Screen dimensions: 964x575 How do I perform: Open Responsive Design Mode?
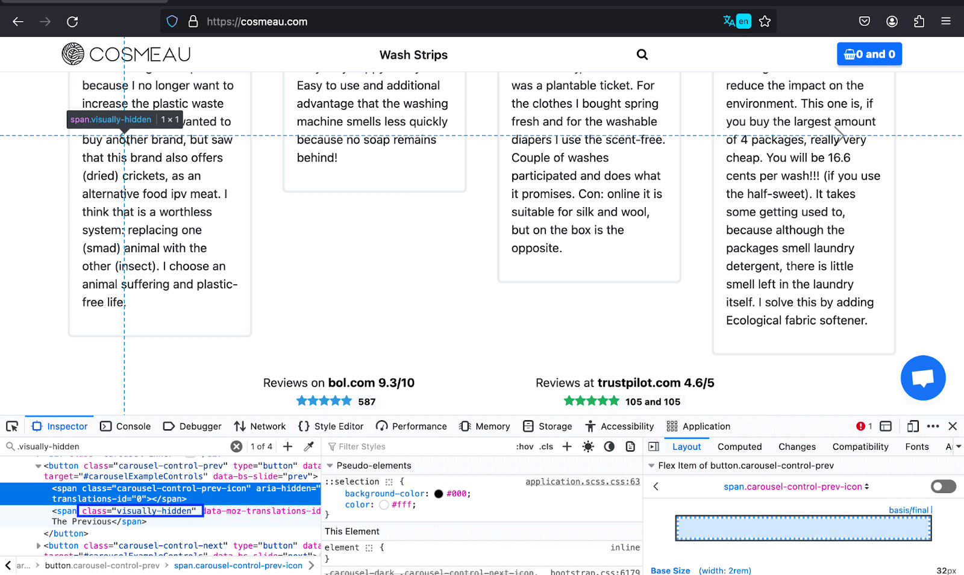pos(913,426)
